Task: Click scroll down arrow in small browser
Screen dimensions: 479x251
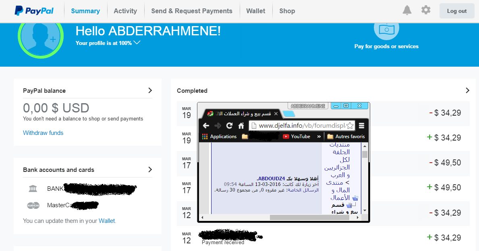Action: (365, 211)
